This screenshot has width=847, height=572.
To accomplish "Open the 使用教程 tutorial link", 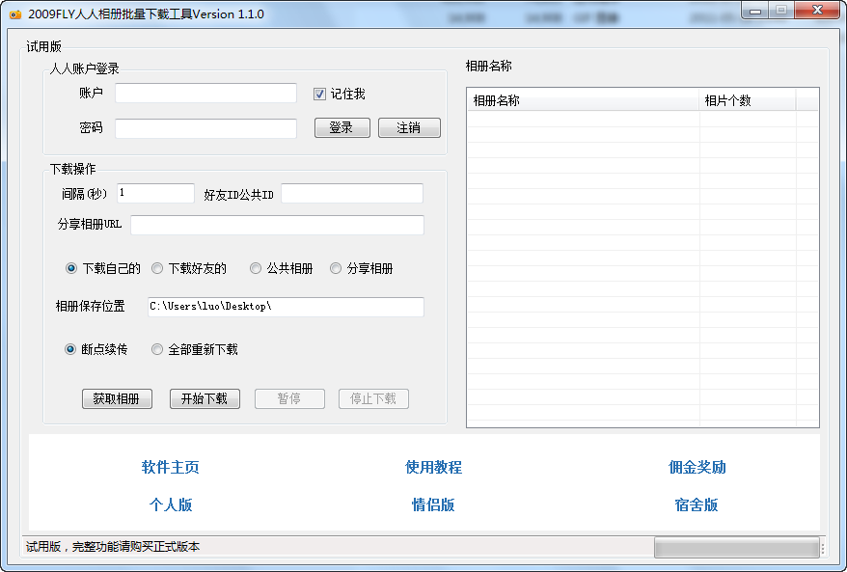I will click(x=434, y=467).
